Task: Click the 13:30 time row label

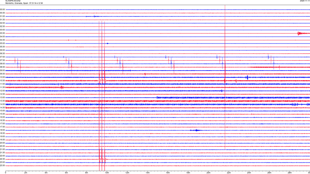Action: tap(3, 101)
